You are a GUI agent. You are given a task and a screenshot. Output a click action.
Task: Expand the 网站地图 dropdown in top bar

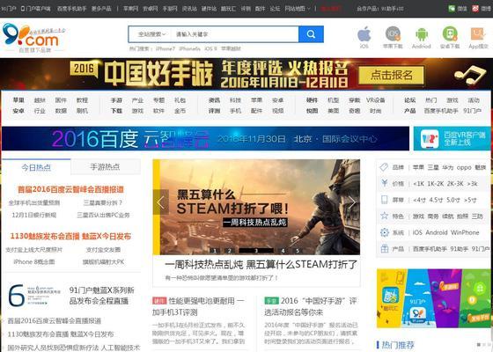coord(298,9)
